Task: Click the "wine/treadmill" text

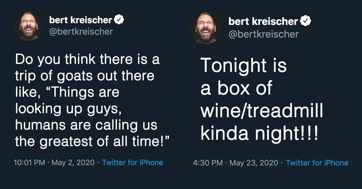Action: 261,111
